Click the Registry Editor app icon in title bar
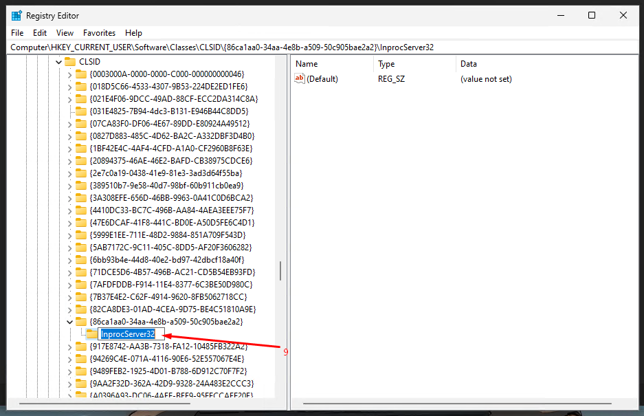The width and height of the screenshot is (644, 416). [16, 15]
